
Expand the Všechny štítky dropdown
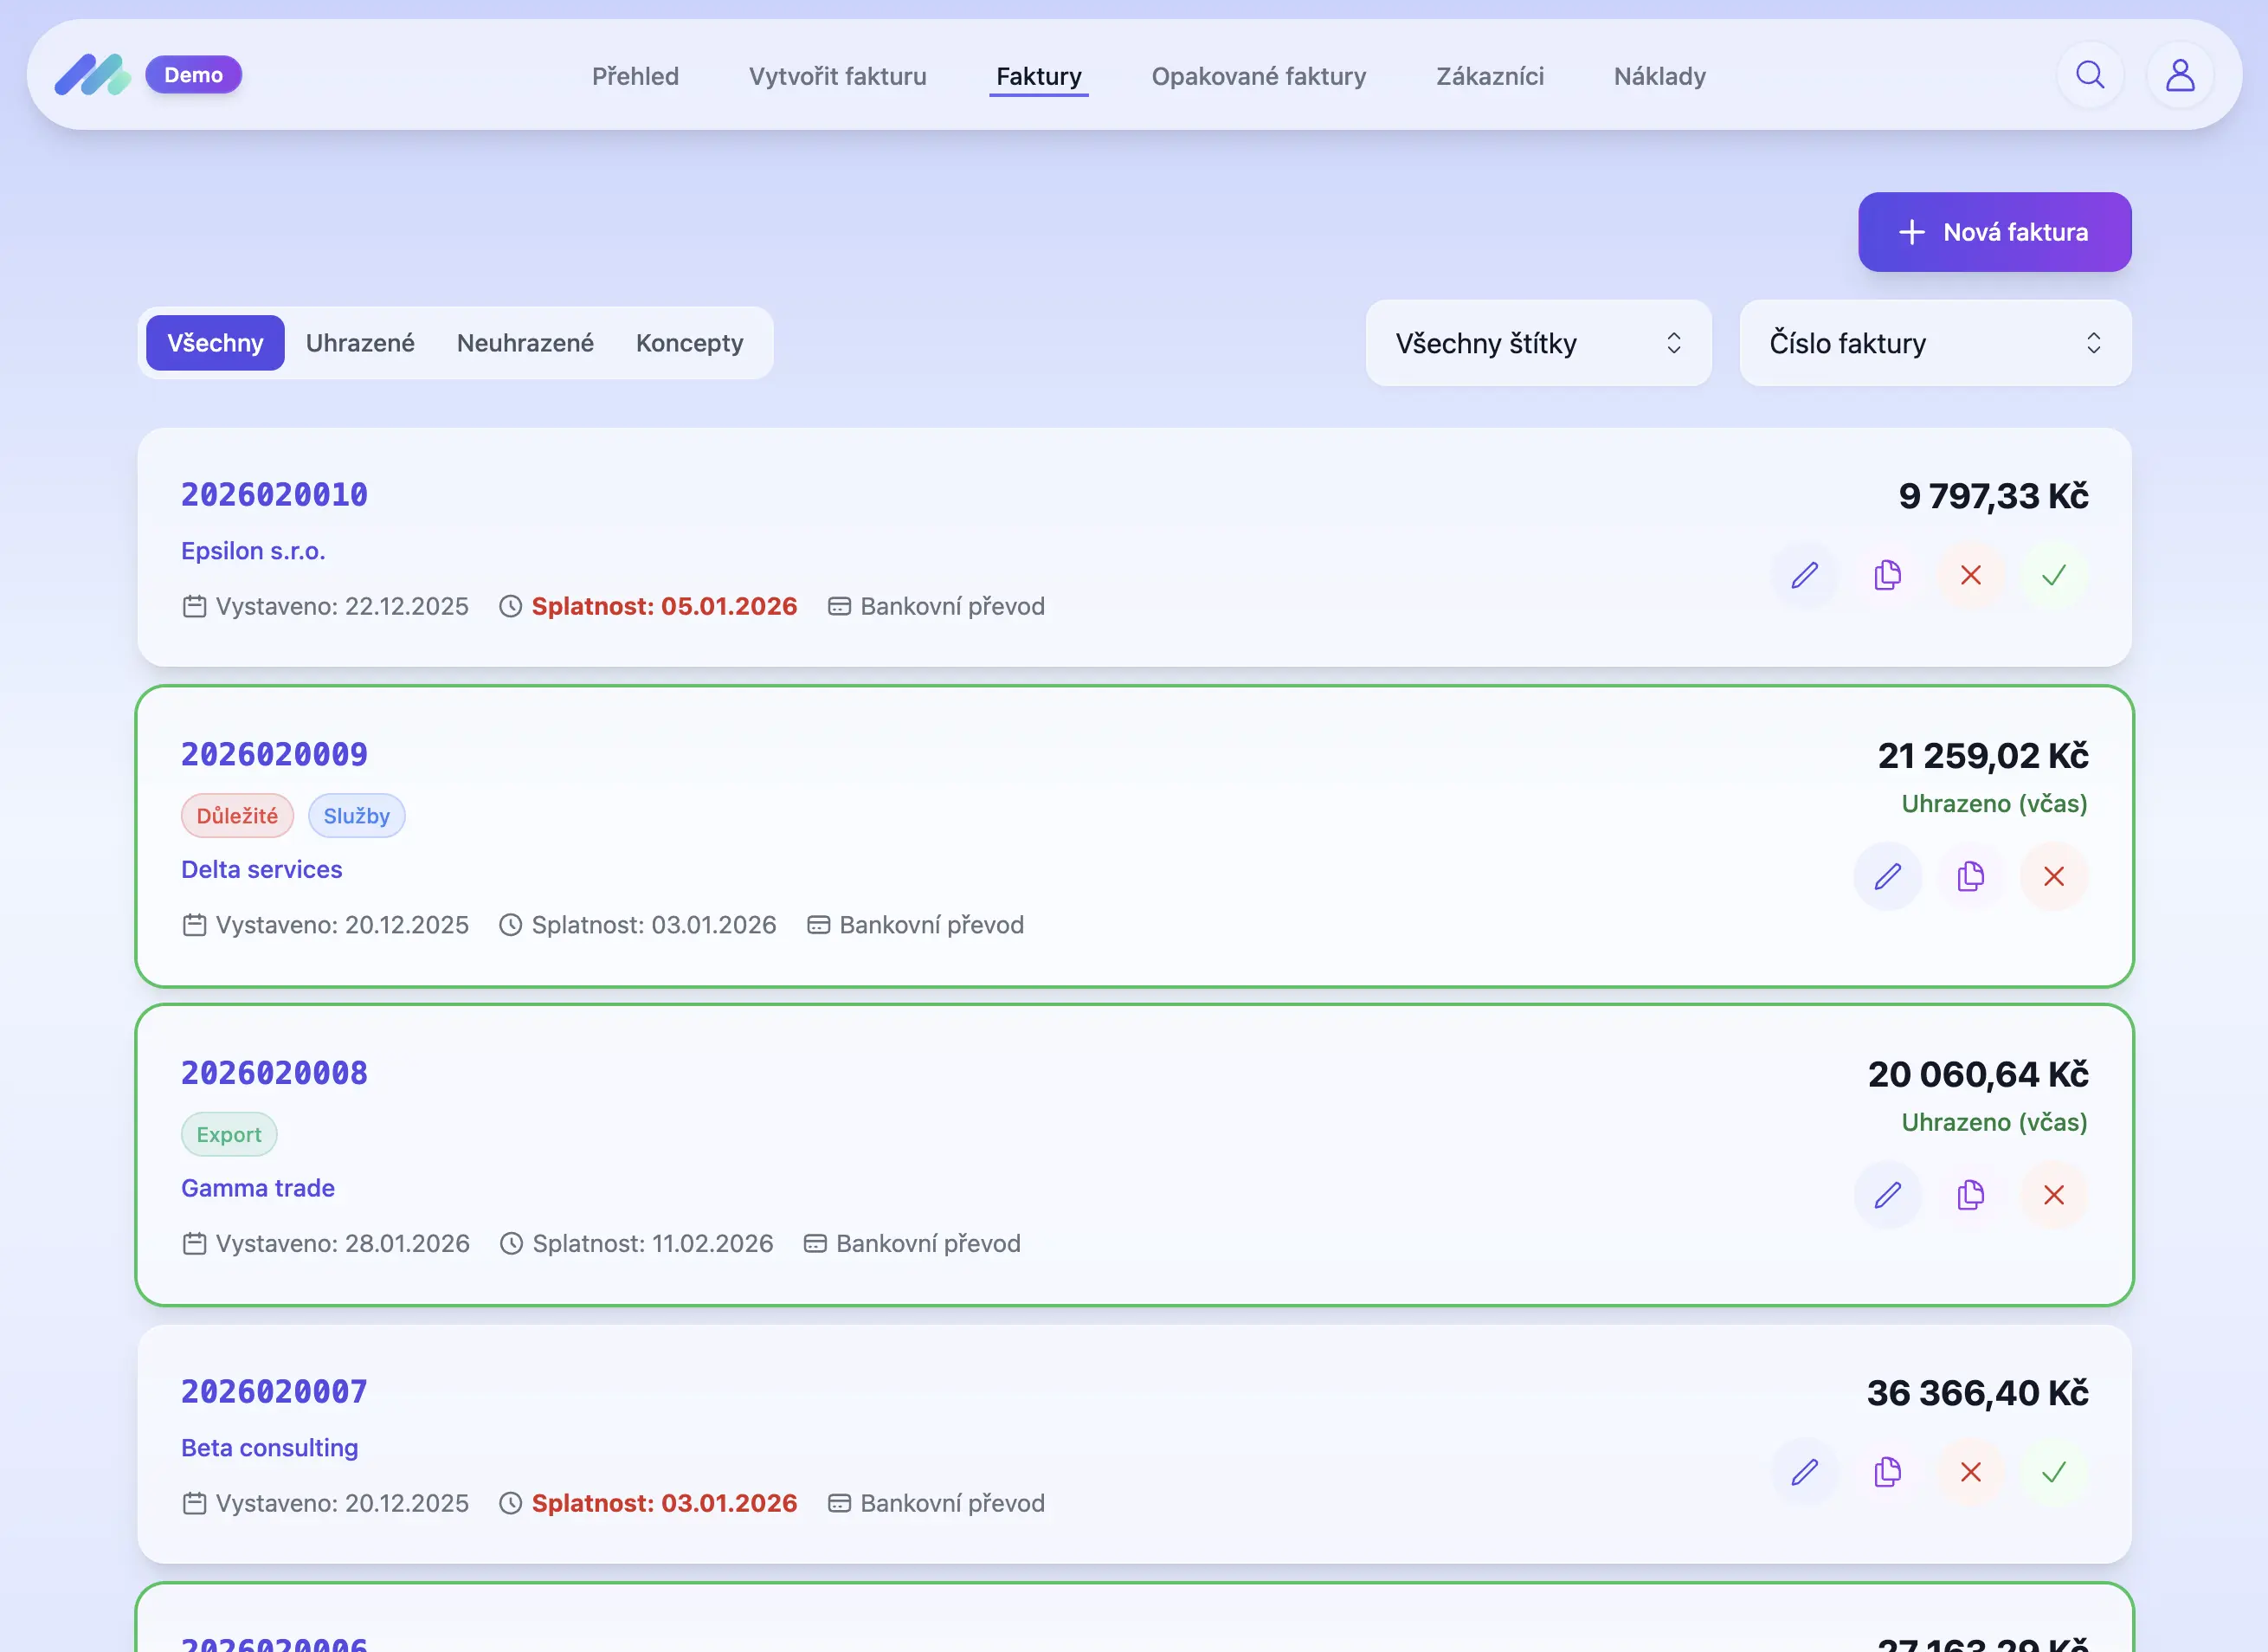(1537, 343)
